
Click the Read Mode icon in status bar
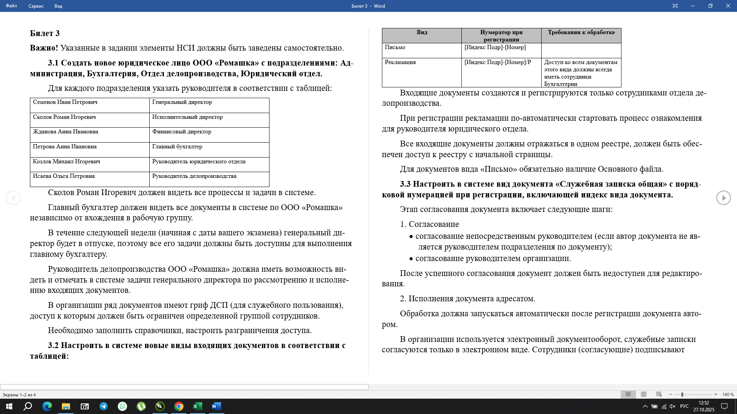(628, 394)
